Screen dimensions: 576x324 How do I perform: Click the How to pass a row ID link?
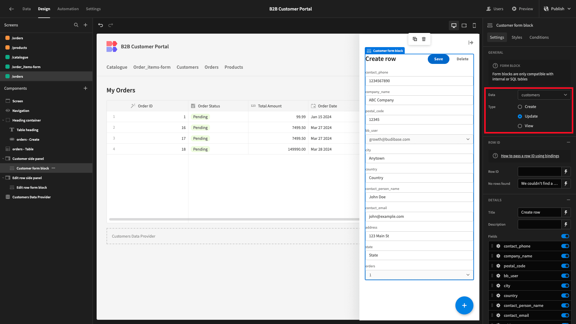(530, 155)
